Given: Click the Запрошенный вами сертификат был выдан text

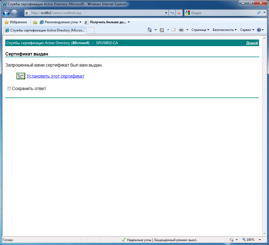Looking at the screenshot, I should tap(54, 65).
